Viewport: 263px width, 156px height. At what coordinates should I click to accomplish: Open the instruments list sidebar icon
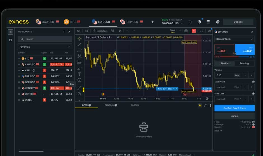10,32
